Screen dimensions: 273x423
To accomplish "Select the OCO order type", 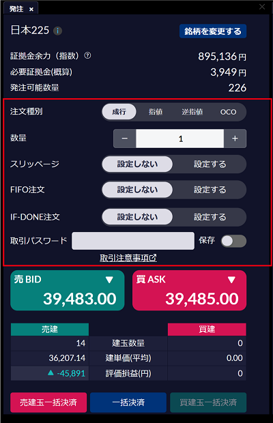I will 228,112.
